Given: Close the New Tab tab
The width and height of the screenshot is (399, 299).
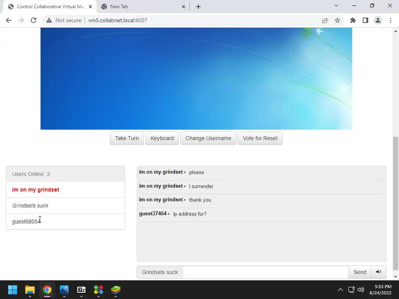Looking at the screenshot, I should pos(184,7).
